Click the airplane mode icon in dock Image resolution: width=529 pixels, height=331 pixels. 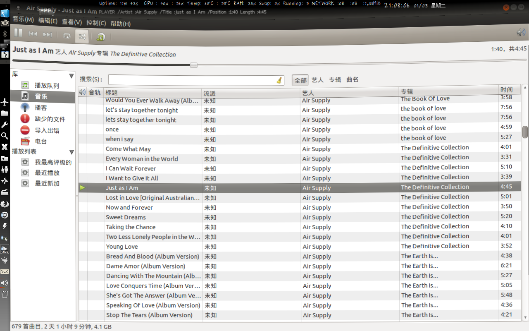[x=5, y=102]
